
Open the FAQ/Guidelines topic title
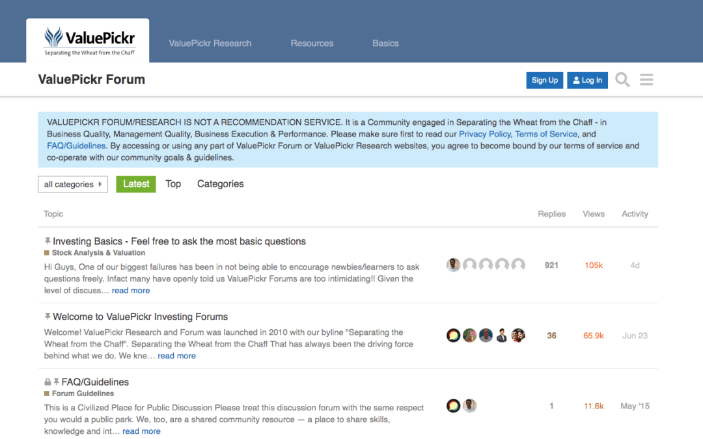[95, 382]
